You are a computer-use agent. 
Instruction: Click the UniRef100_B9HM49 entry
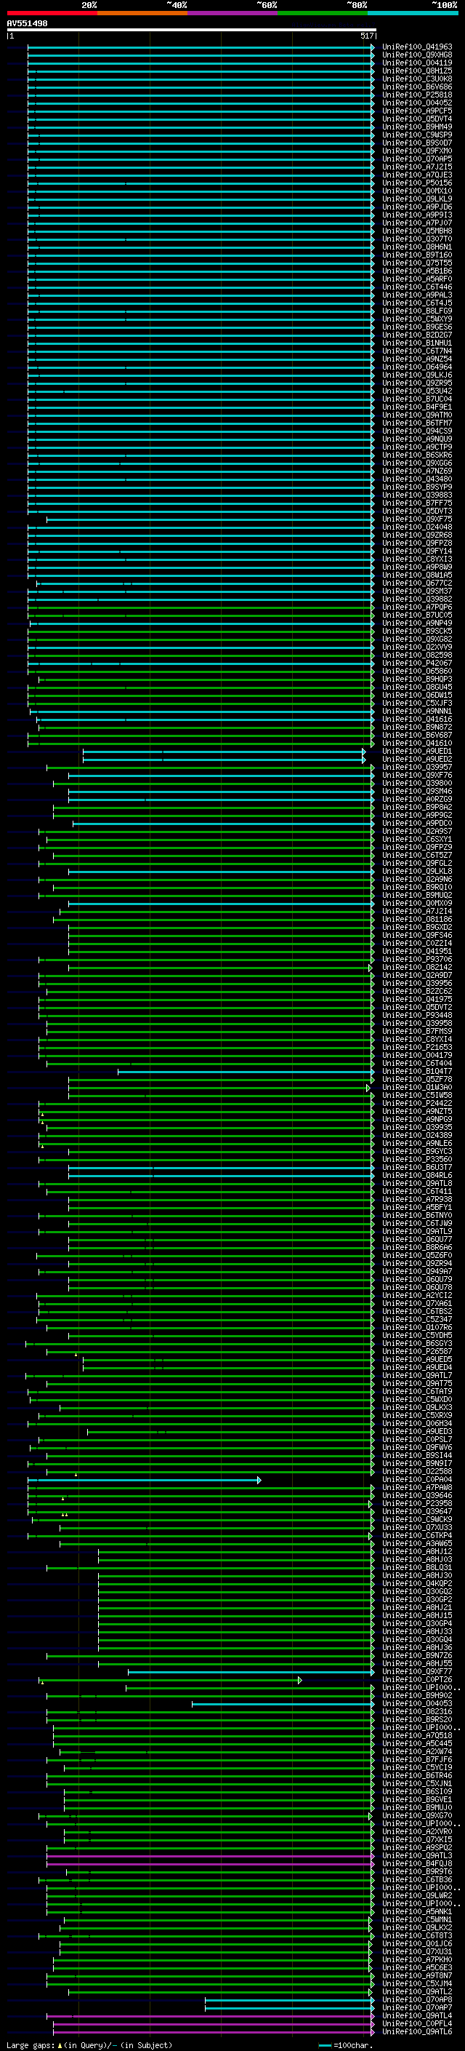pos(416,127)
